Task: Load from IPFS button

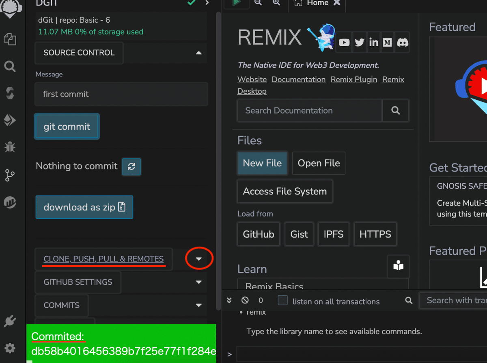Action: (x=334, y=234)
